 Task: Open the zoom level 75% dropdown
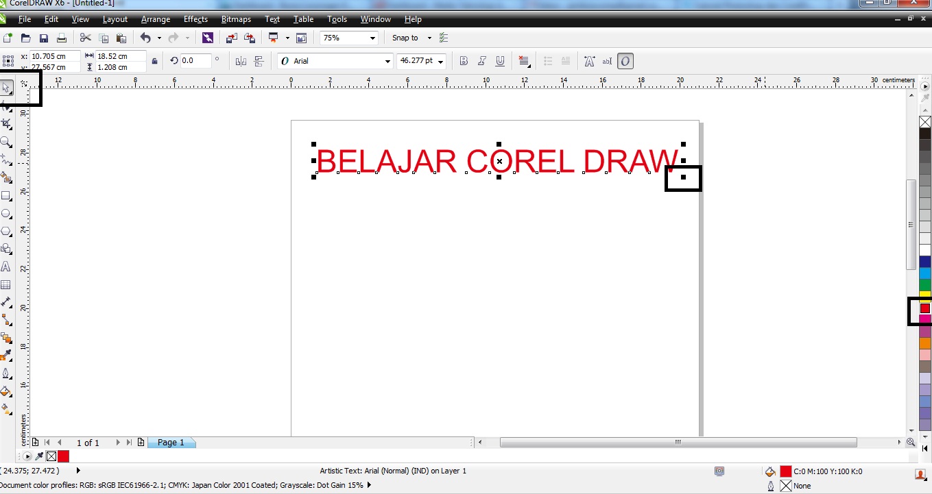373,38
